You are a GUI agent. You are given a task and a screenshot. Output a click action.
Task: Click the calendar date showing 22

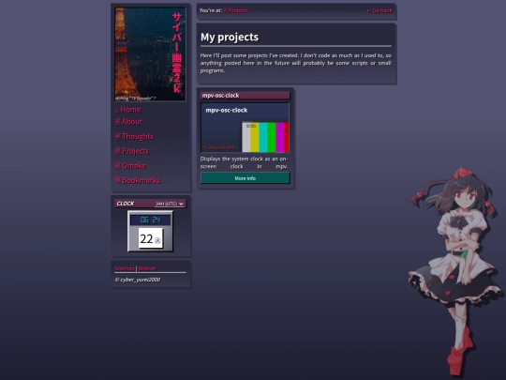tap(151, 238)
